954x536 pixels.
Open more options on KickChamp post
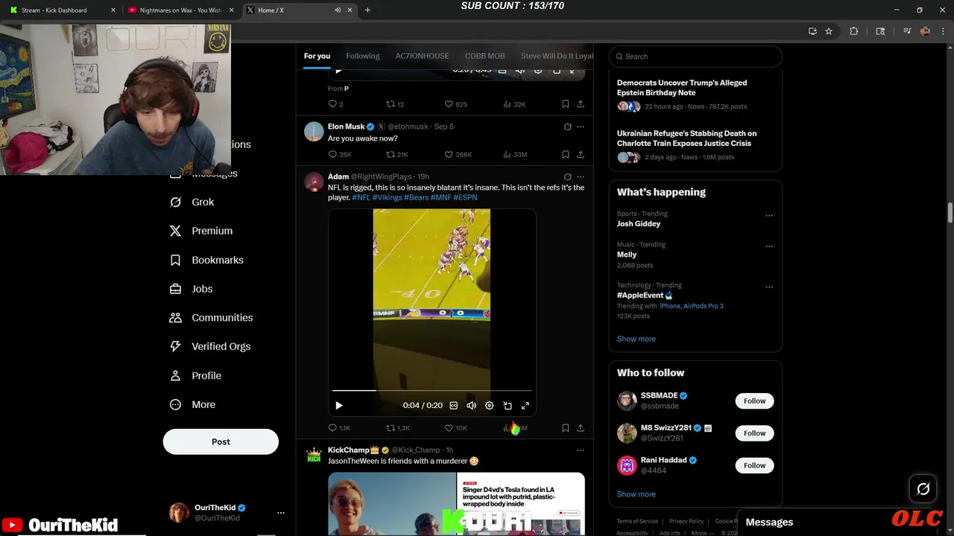pos(581,450)
